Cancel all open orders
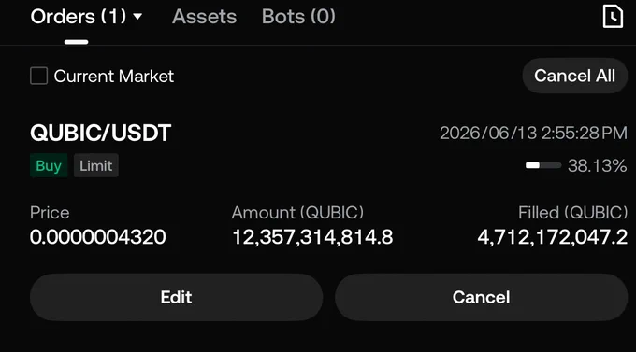Viewport: 636px width, 352px height. [575, 76]
